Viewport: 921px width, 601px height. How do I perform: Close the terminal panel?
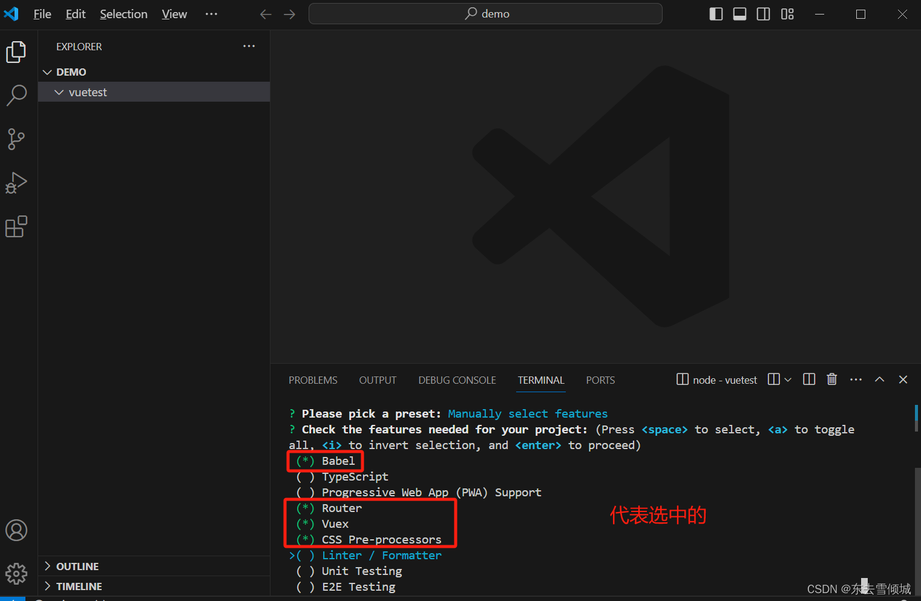tap(903, 379)
